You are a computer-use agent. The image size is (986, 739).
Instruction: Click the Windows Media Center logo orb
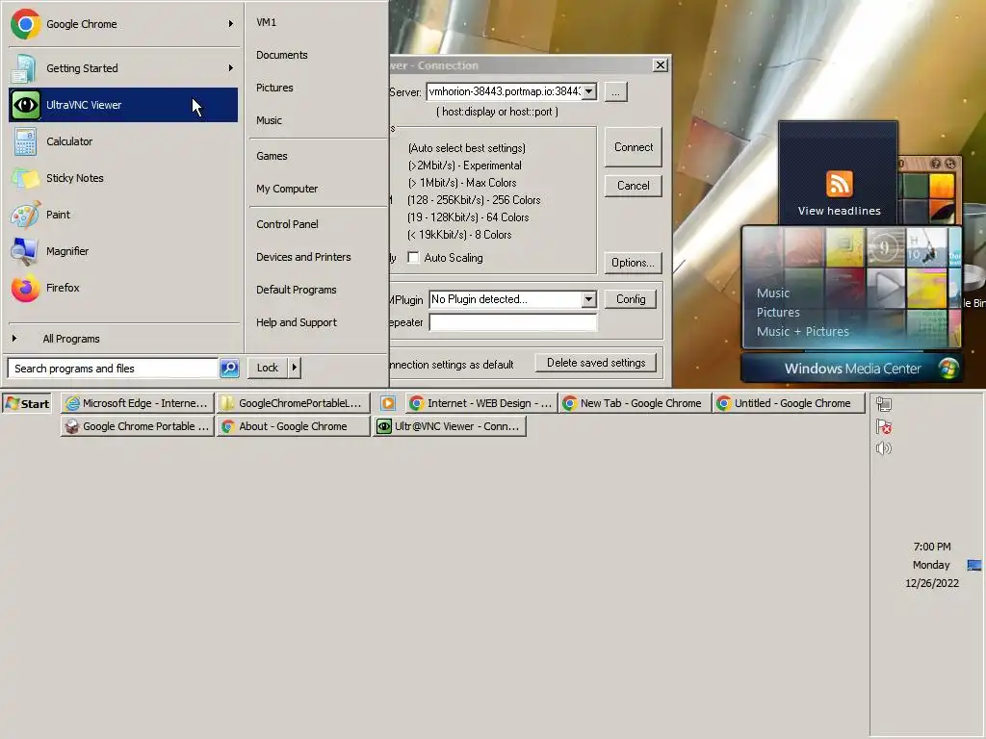click(x=947, y=369)
